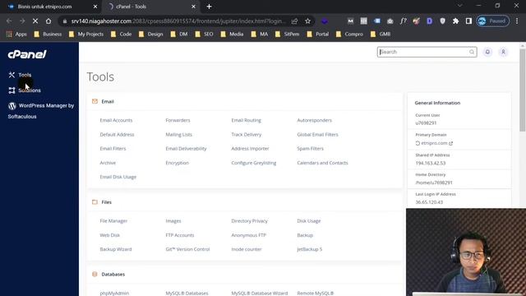
Task: Open Git Version Control
Action: pos(187,249)
